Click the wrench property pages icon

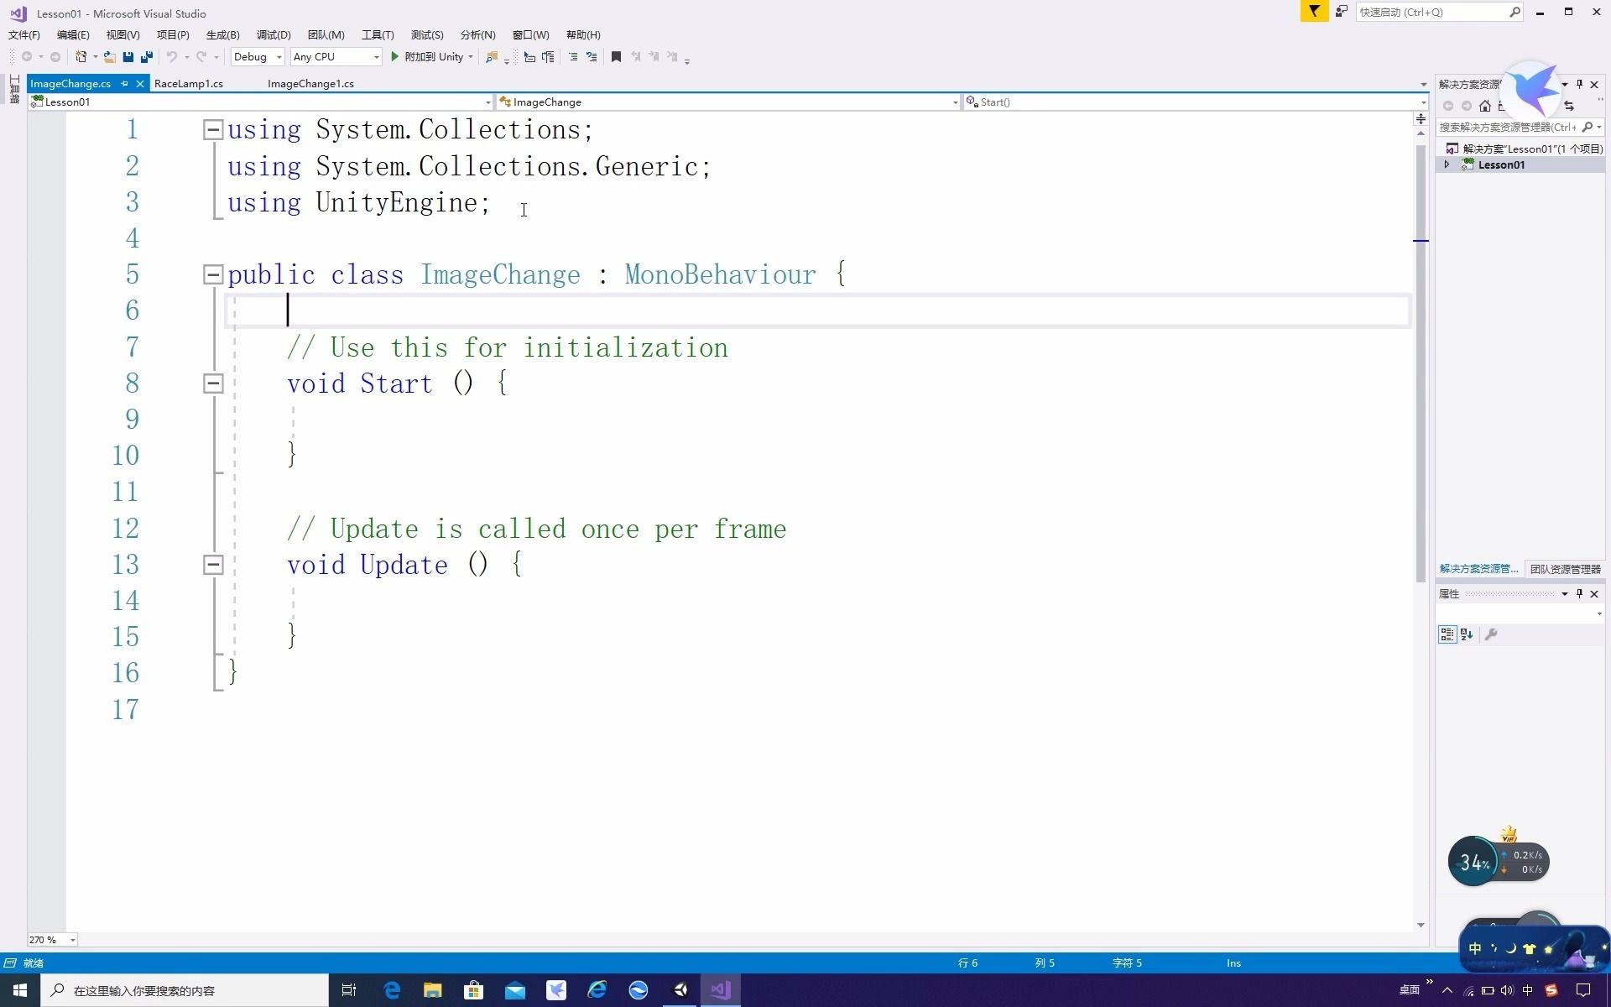tap(1491, 634)
